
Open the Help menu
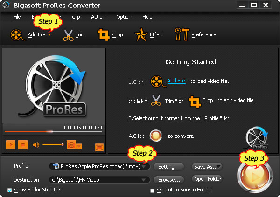[147, 17]
